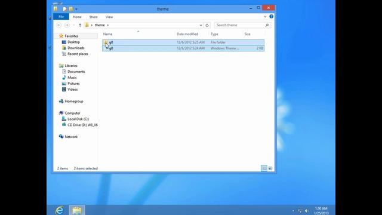Open the network tray icon

click(300, 211)
